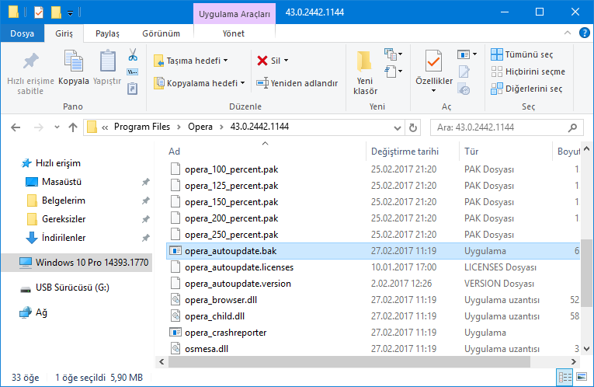
Task: Click the Copy (Kopyala) ribbon icon
Action: click(x=74, y=68)
